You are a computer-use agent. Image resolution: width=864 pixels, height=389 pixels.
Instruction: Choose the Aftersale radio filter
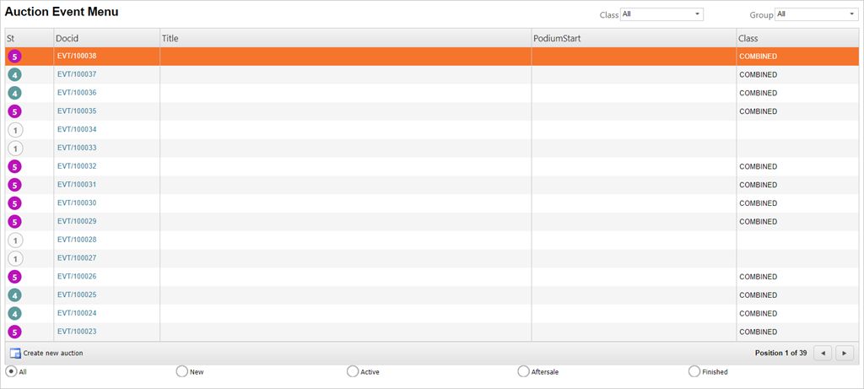click(x=523, y=371)
